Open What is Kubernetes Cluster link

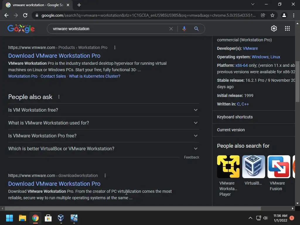[95, 76]
